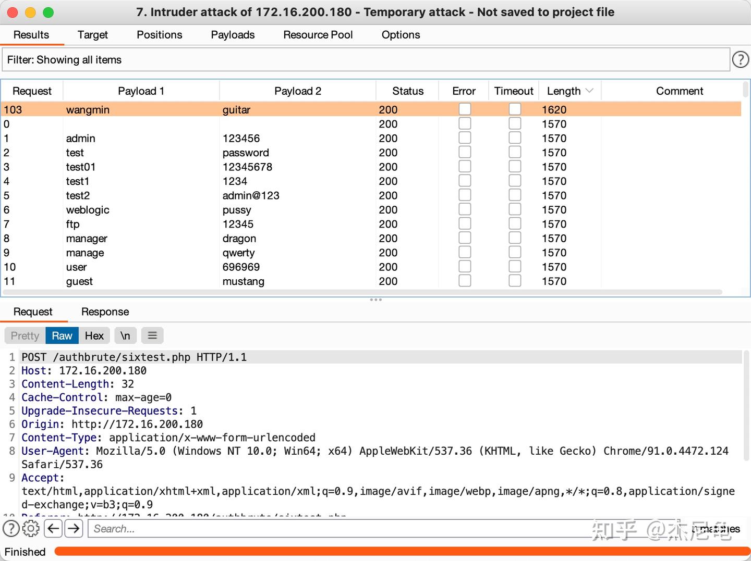Screen dimensions: 751x561
Task: Show the Request message tab
Action: click(x=33, y=311)
